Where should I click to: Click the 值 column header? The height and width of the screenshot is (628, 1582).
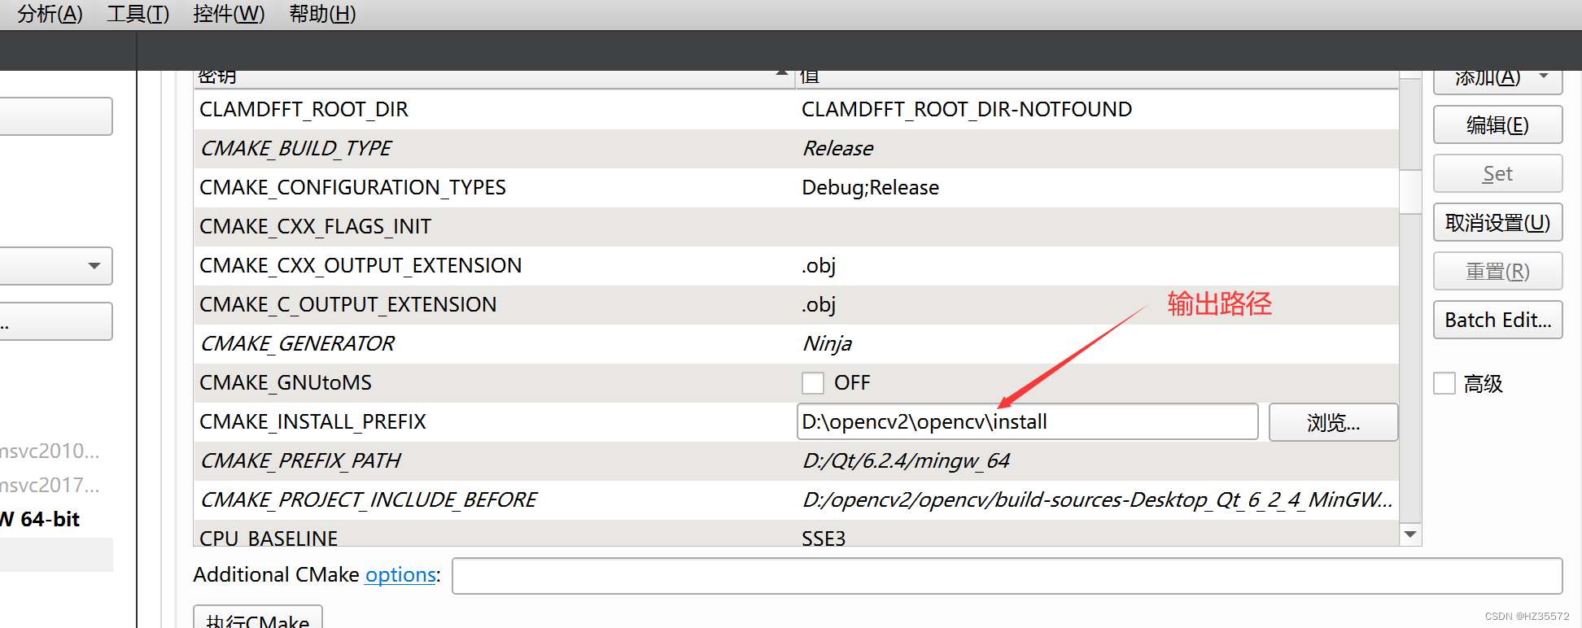pos(1097,77)
